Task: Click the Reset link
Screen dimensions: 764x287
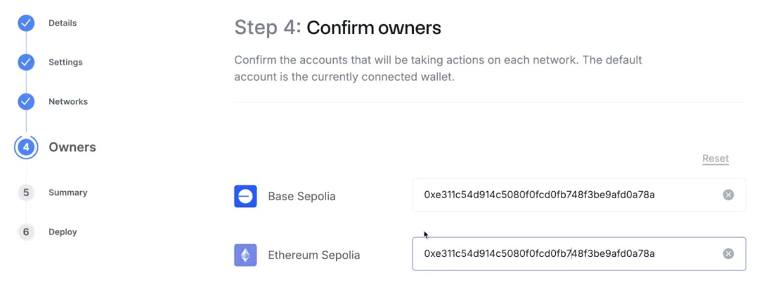Action: (x=715, y=158)
